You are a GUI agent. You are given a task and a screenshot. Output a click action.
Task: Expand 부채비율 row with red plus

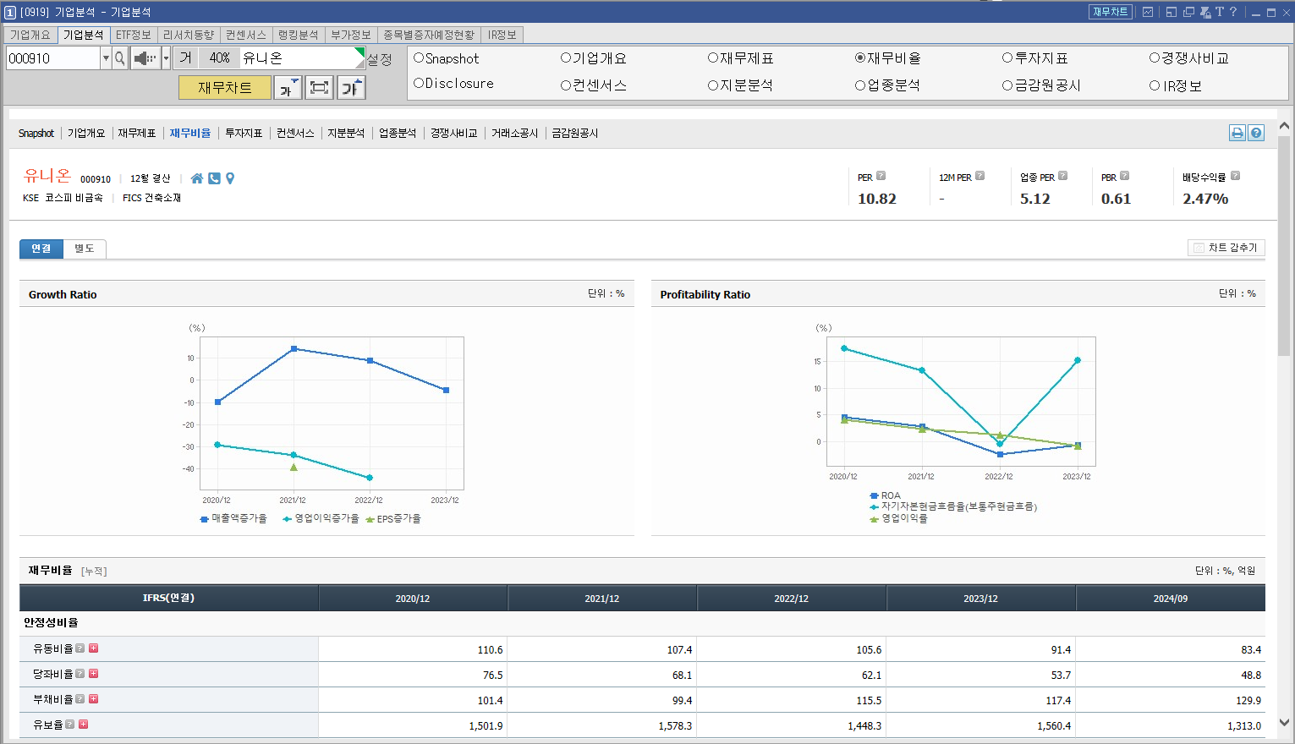click(93, 699)
